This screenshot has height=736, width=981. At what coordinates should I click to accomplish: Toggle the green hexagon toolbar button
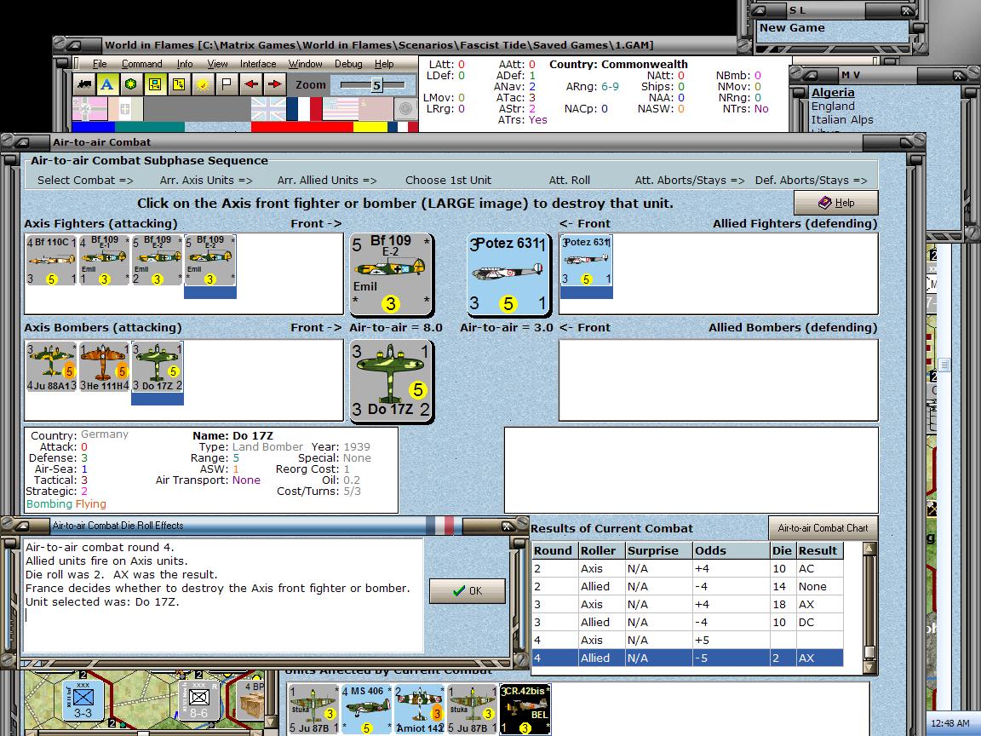(131, 83)
